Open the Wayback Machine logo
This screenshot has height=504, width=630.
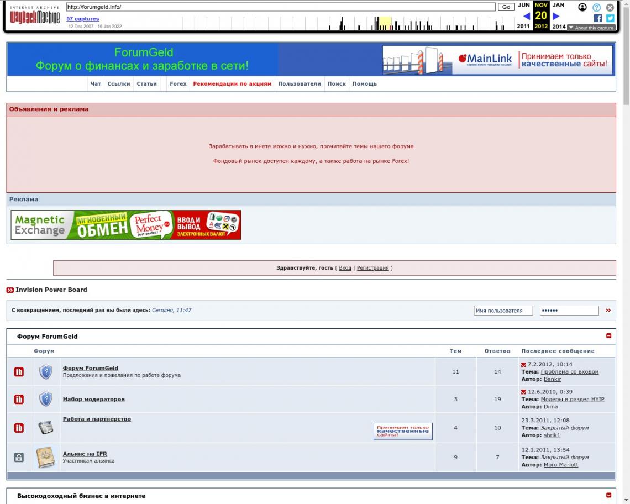pyautogui.click(x=35, y=15)
